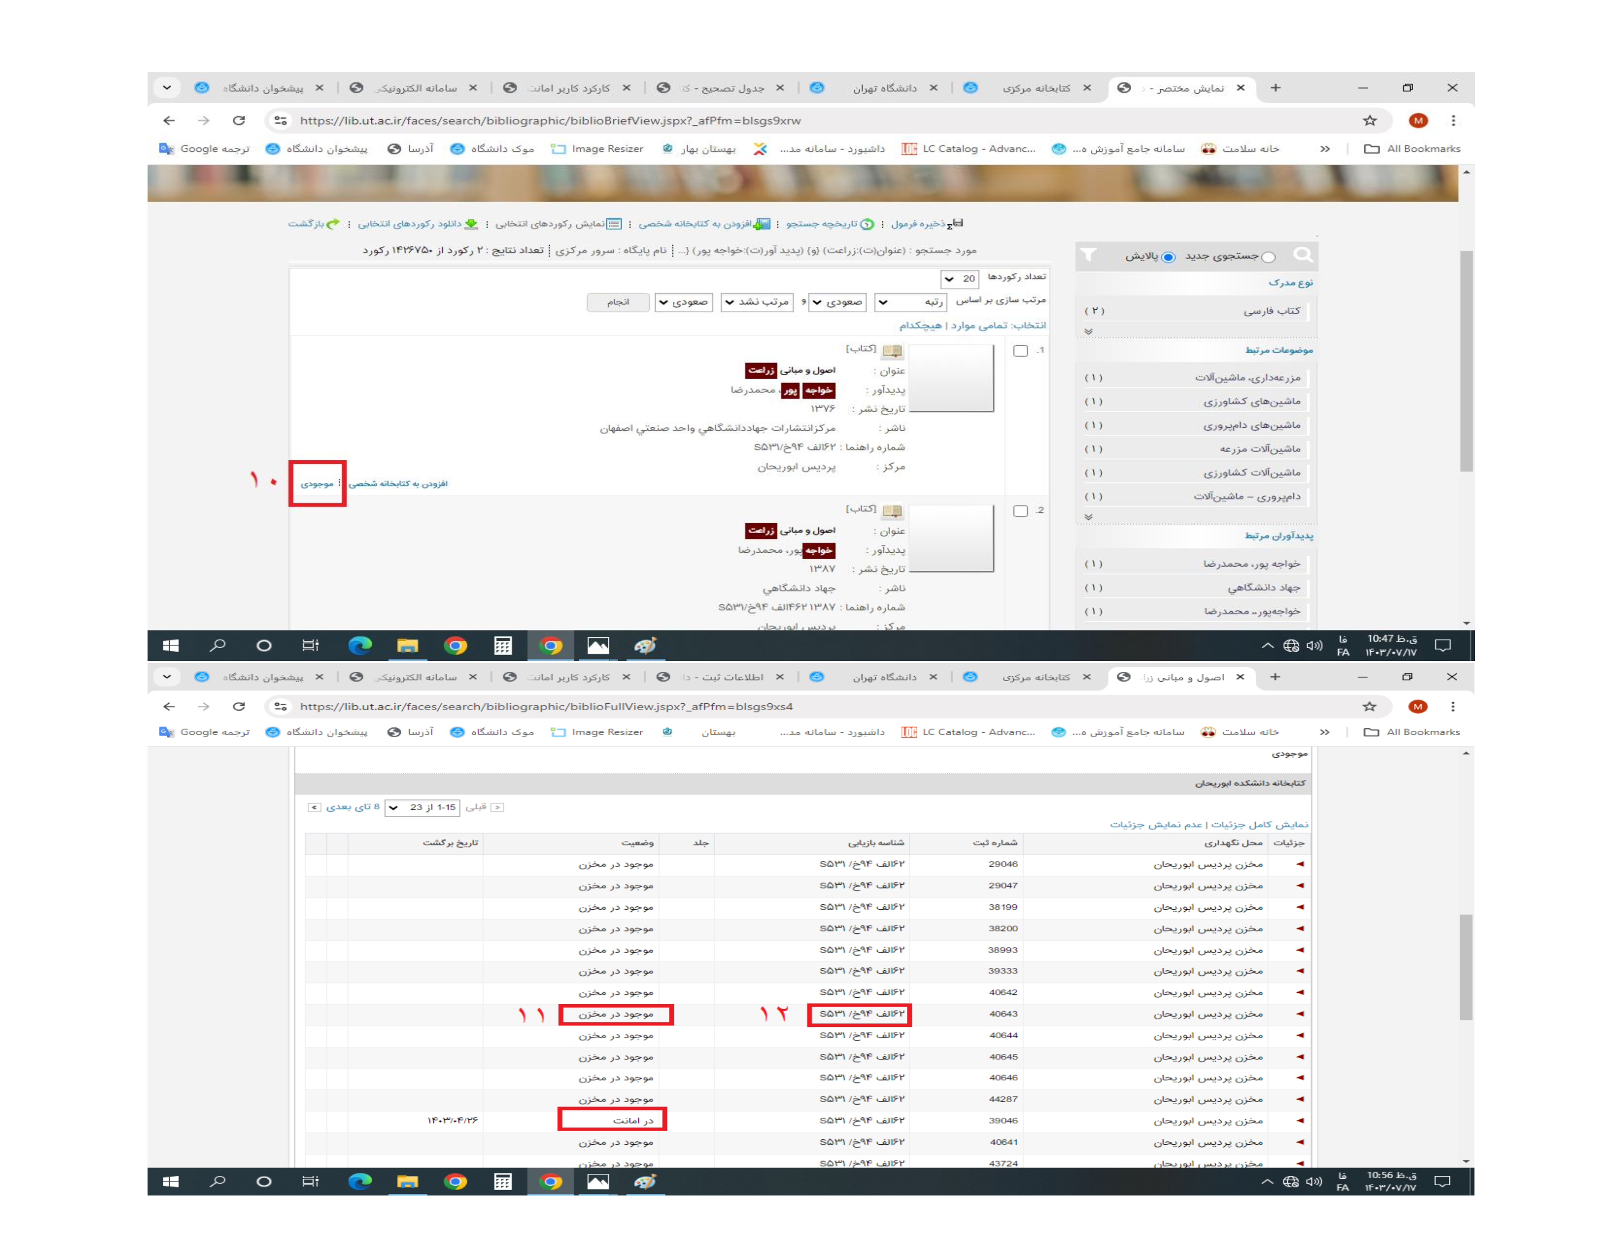Open a new tab in the upper browser

(1275, 88)
